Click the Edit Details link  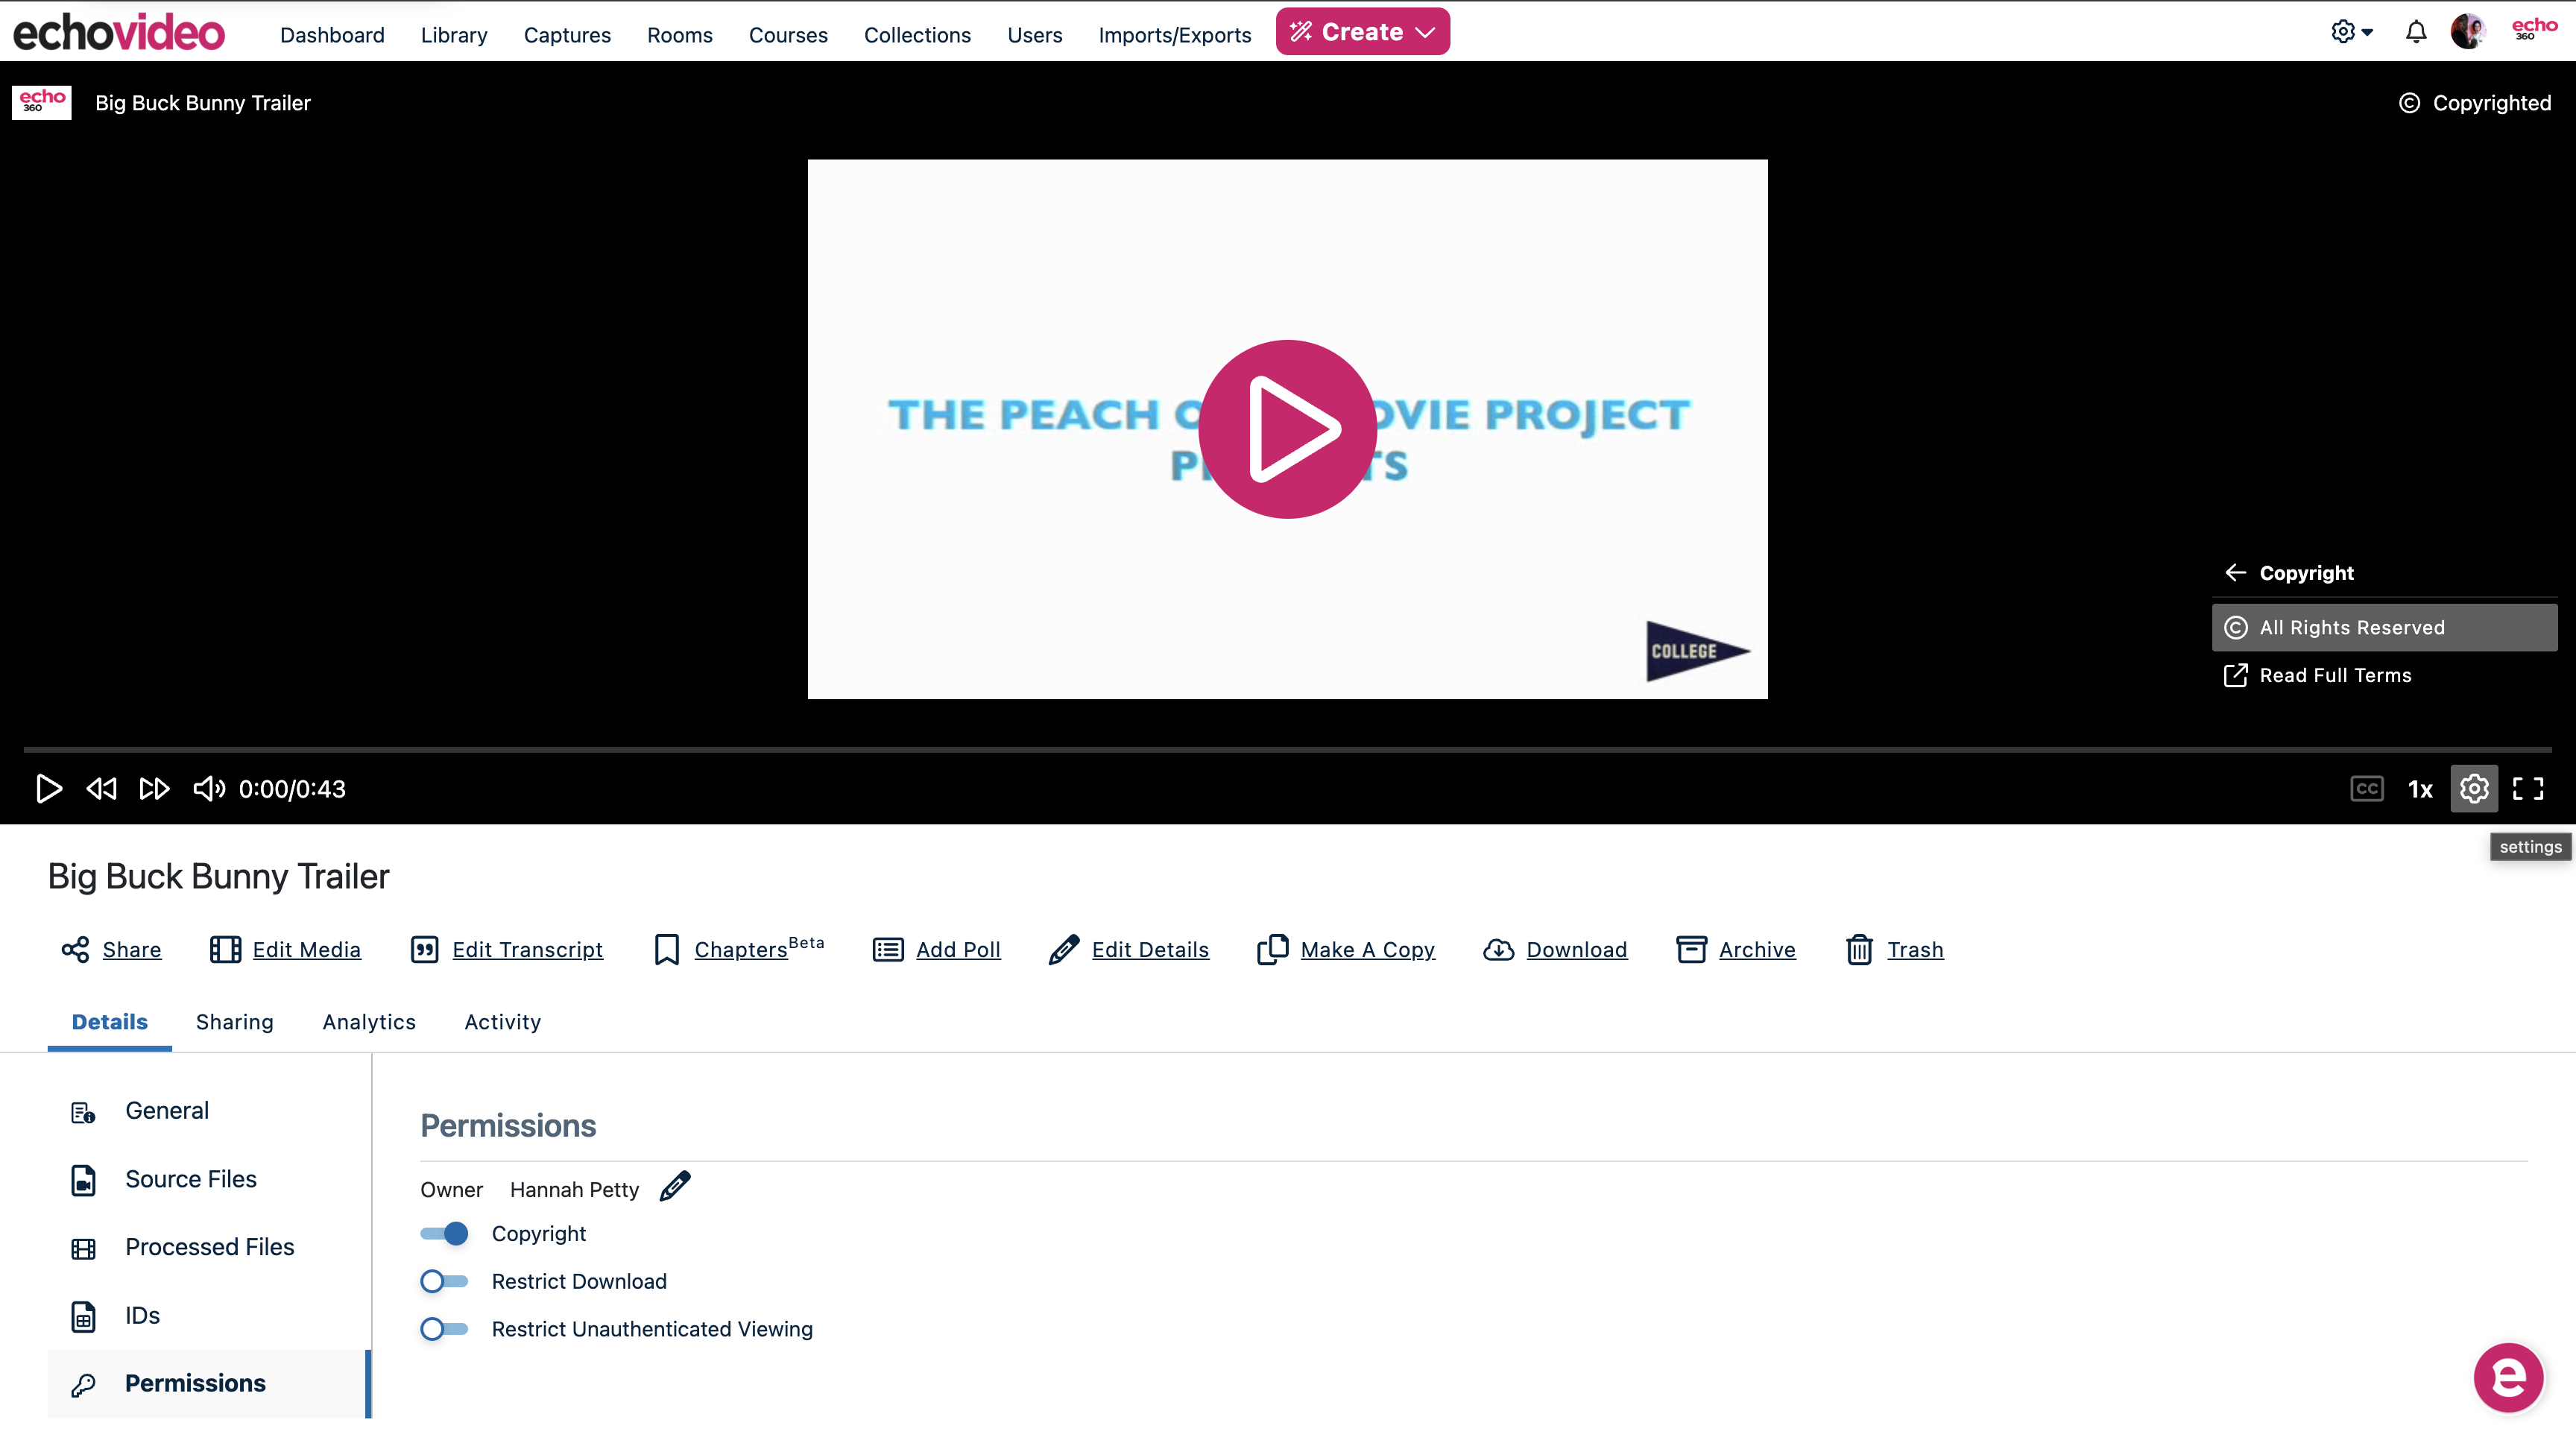pos(1128,949)
